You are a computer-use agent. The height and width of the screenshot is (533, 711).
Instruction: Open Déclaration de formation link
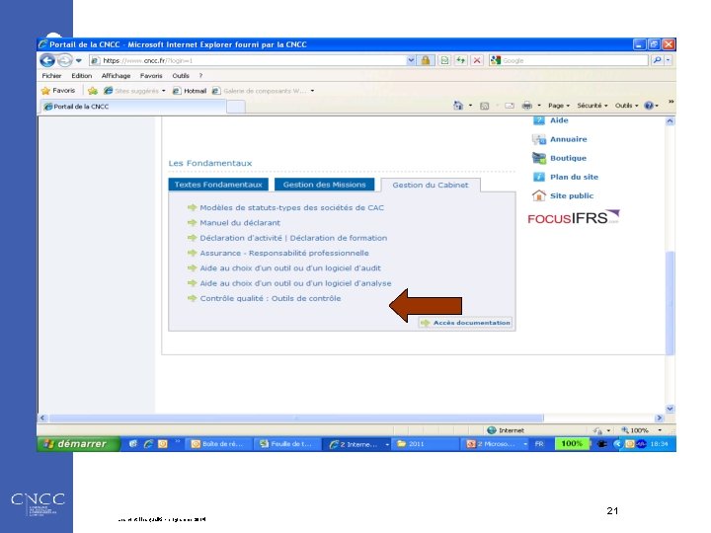point(339,238)
